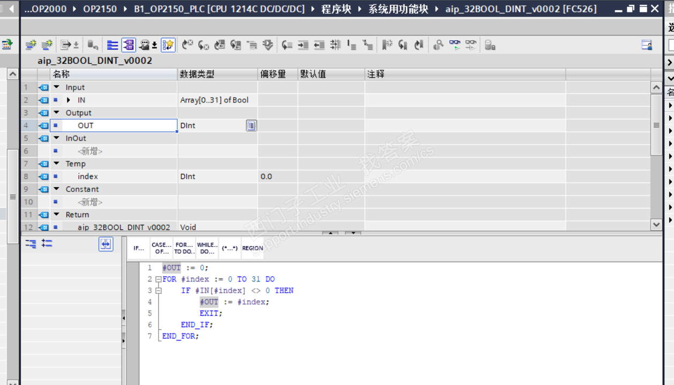Click 新增 placeholder under InOut
The image size is (674, 385).
click(x=90, y=151)
